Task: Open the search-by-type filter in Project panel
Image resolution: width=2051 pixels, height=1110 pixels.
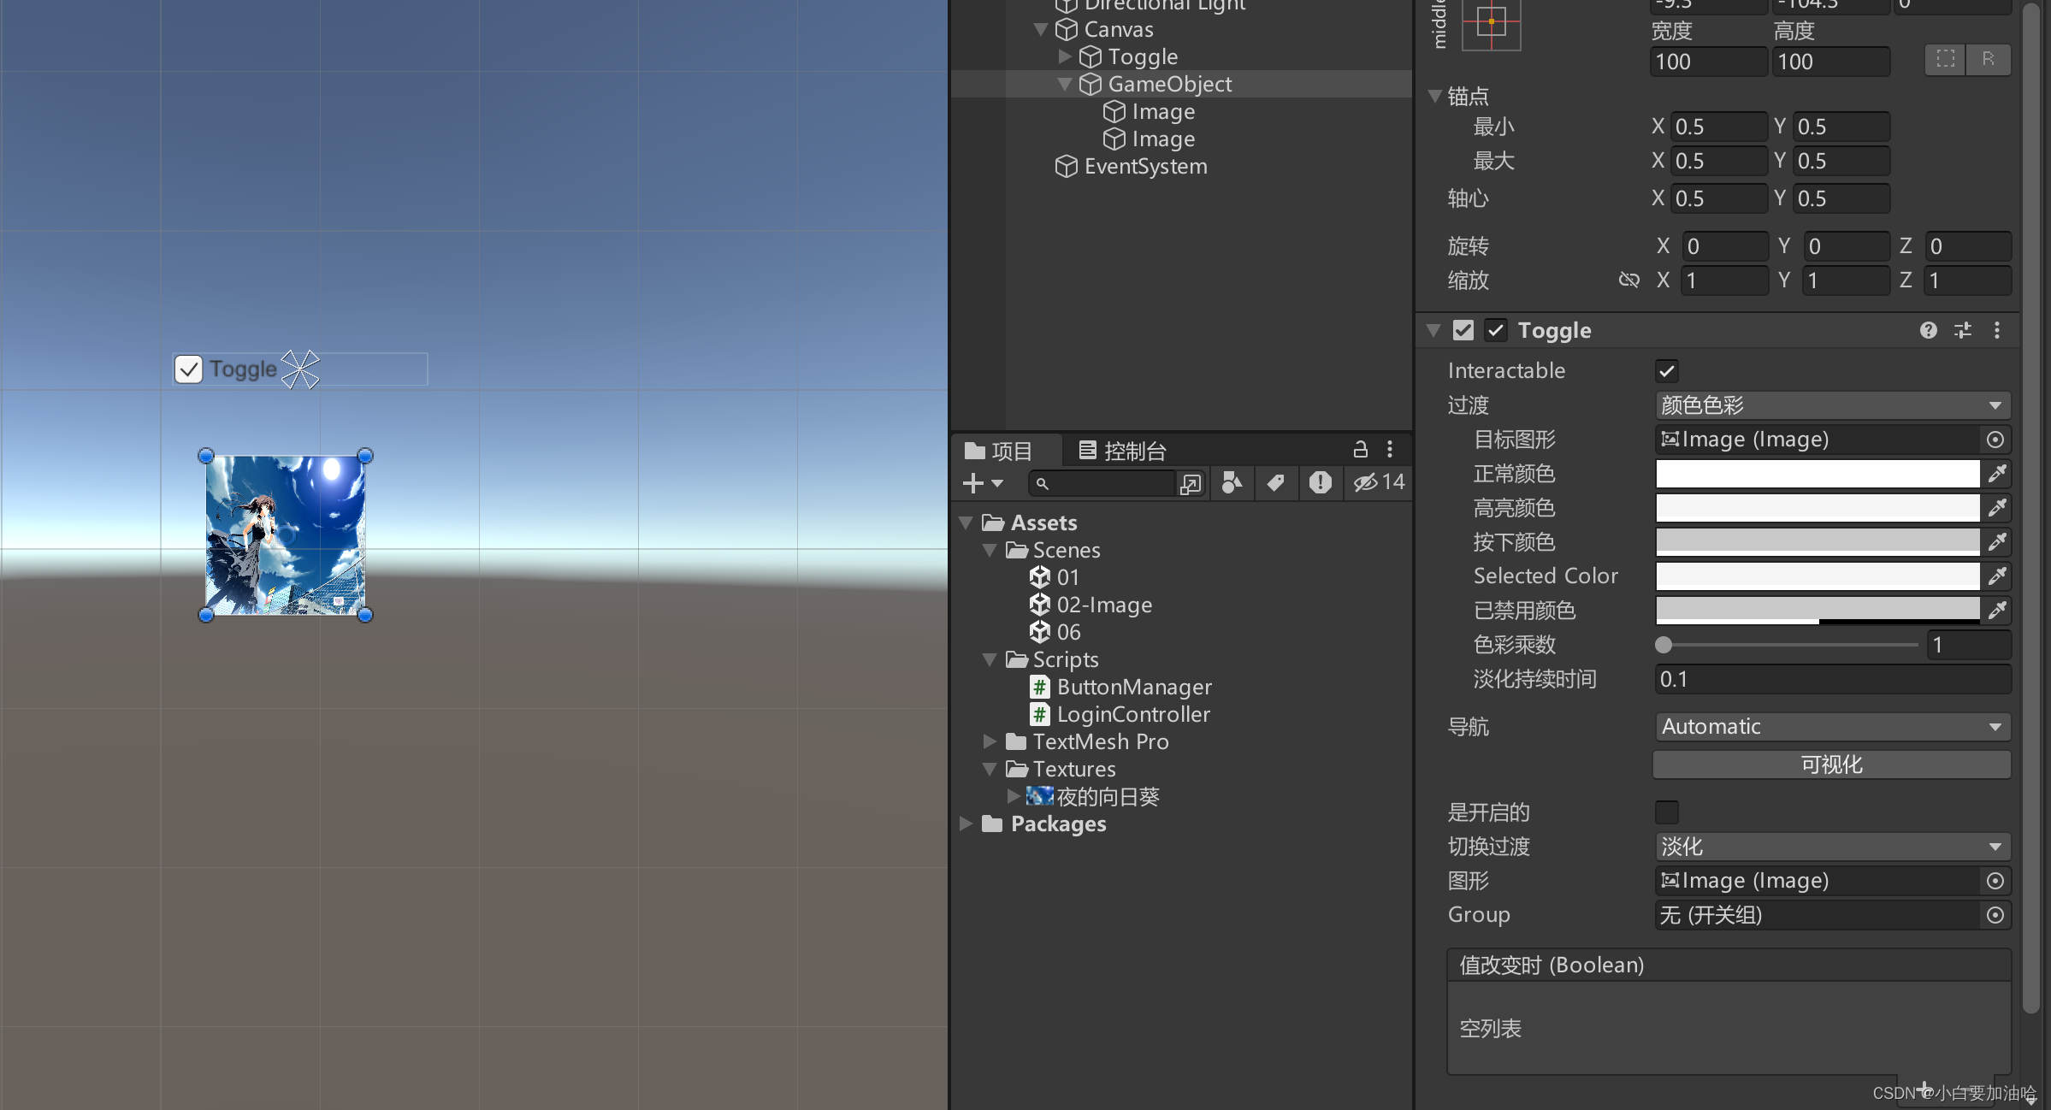Action: 1232,483
